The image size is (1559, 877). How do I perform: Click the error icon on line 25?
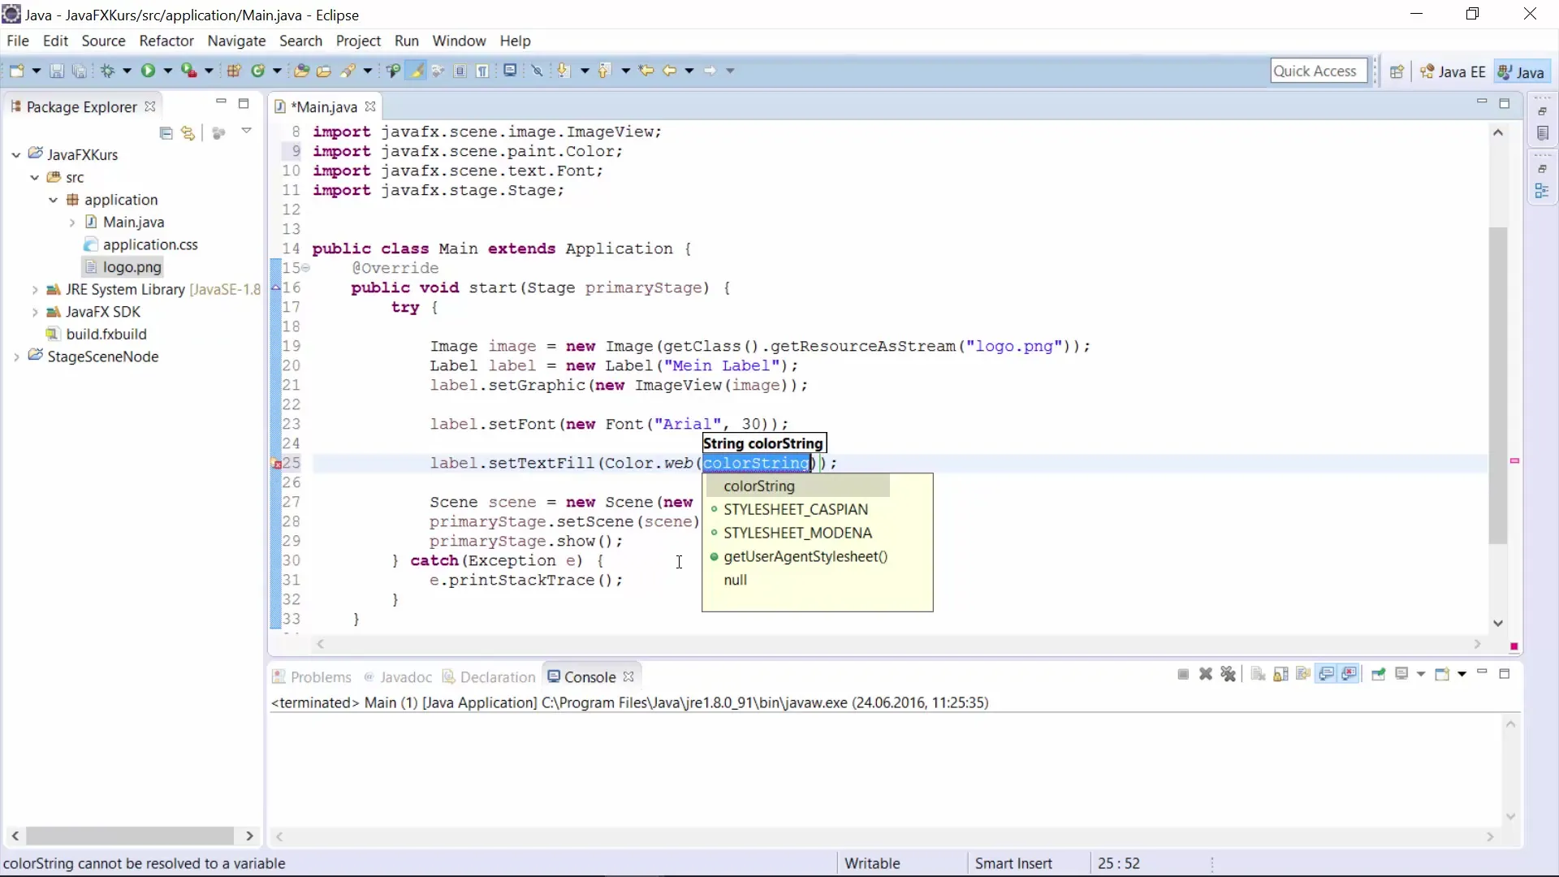coord(276,464)
